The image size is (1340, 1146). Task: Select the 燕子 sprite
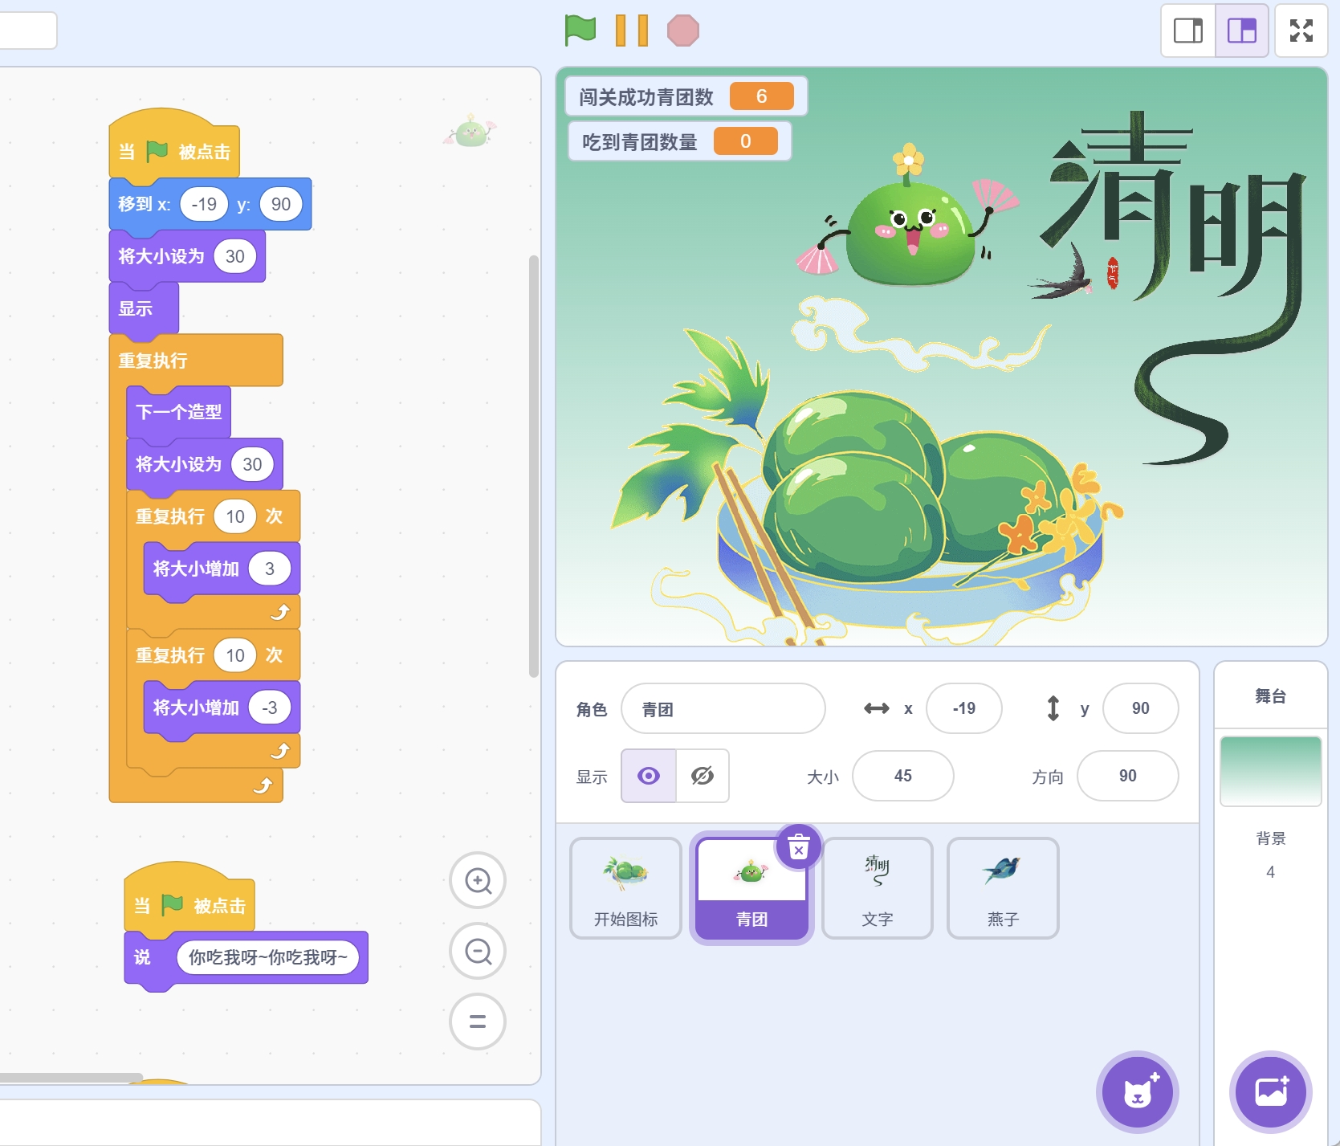point(1003,887)
